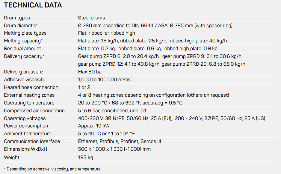
Task: Click the Drum types row label
Action: point(17,18)
